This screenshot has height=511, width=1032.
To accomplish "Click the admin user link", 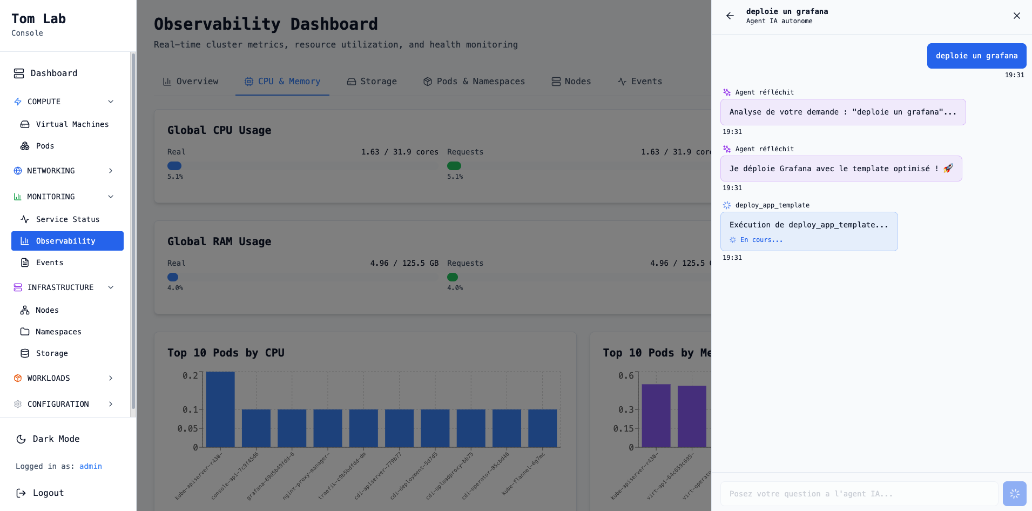I will [x=90, y=466].
